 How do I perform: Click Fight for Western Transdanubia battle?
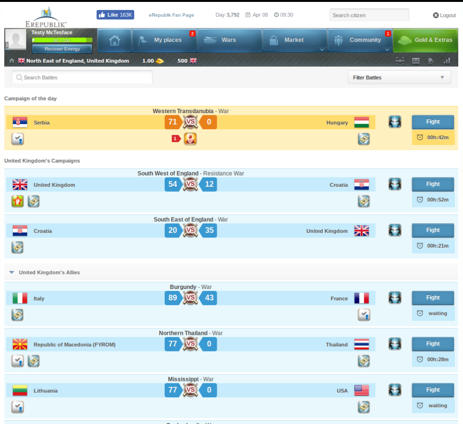433,122
